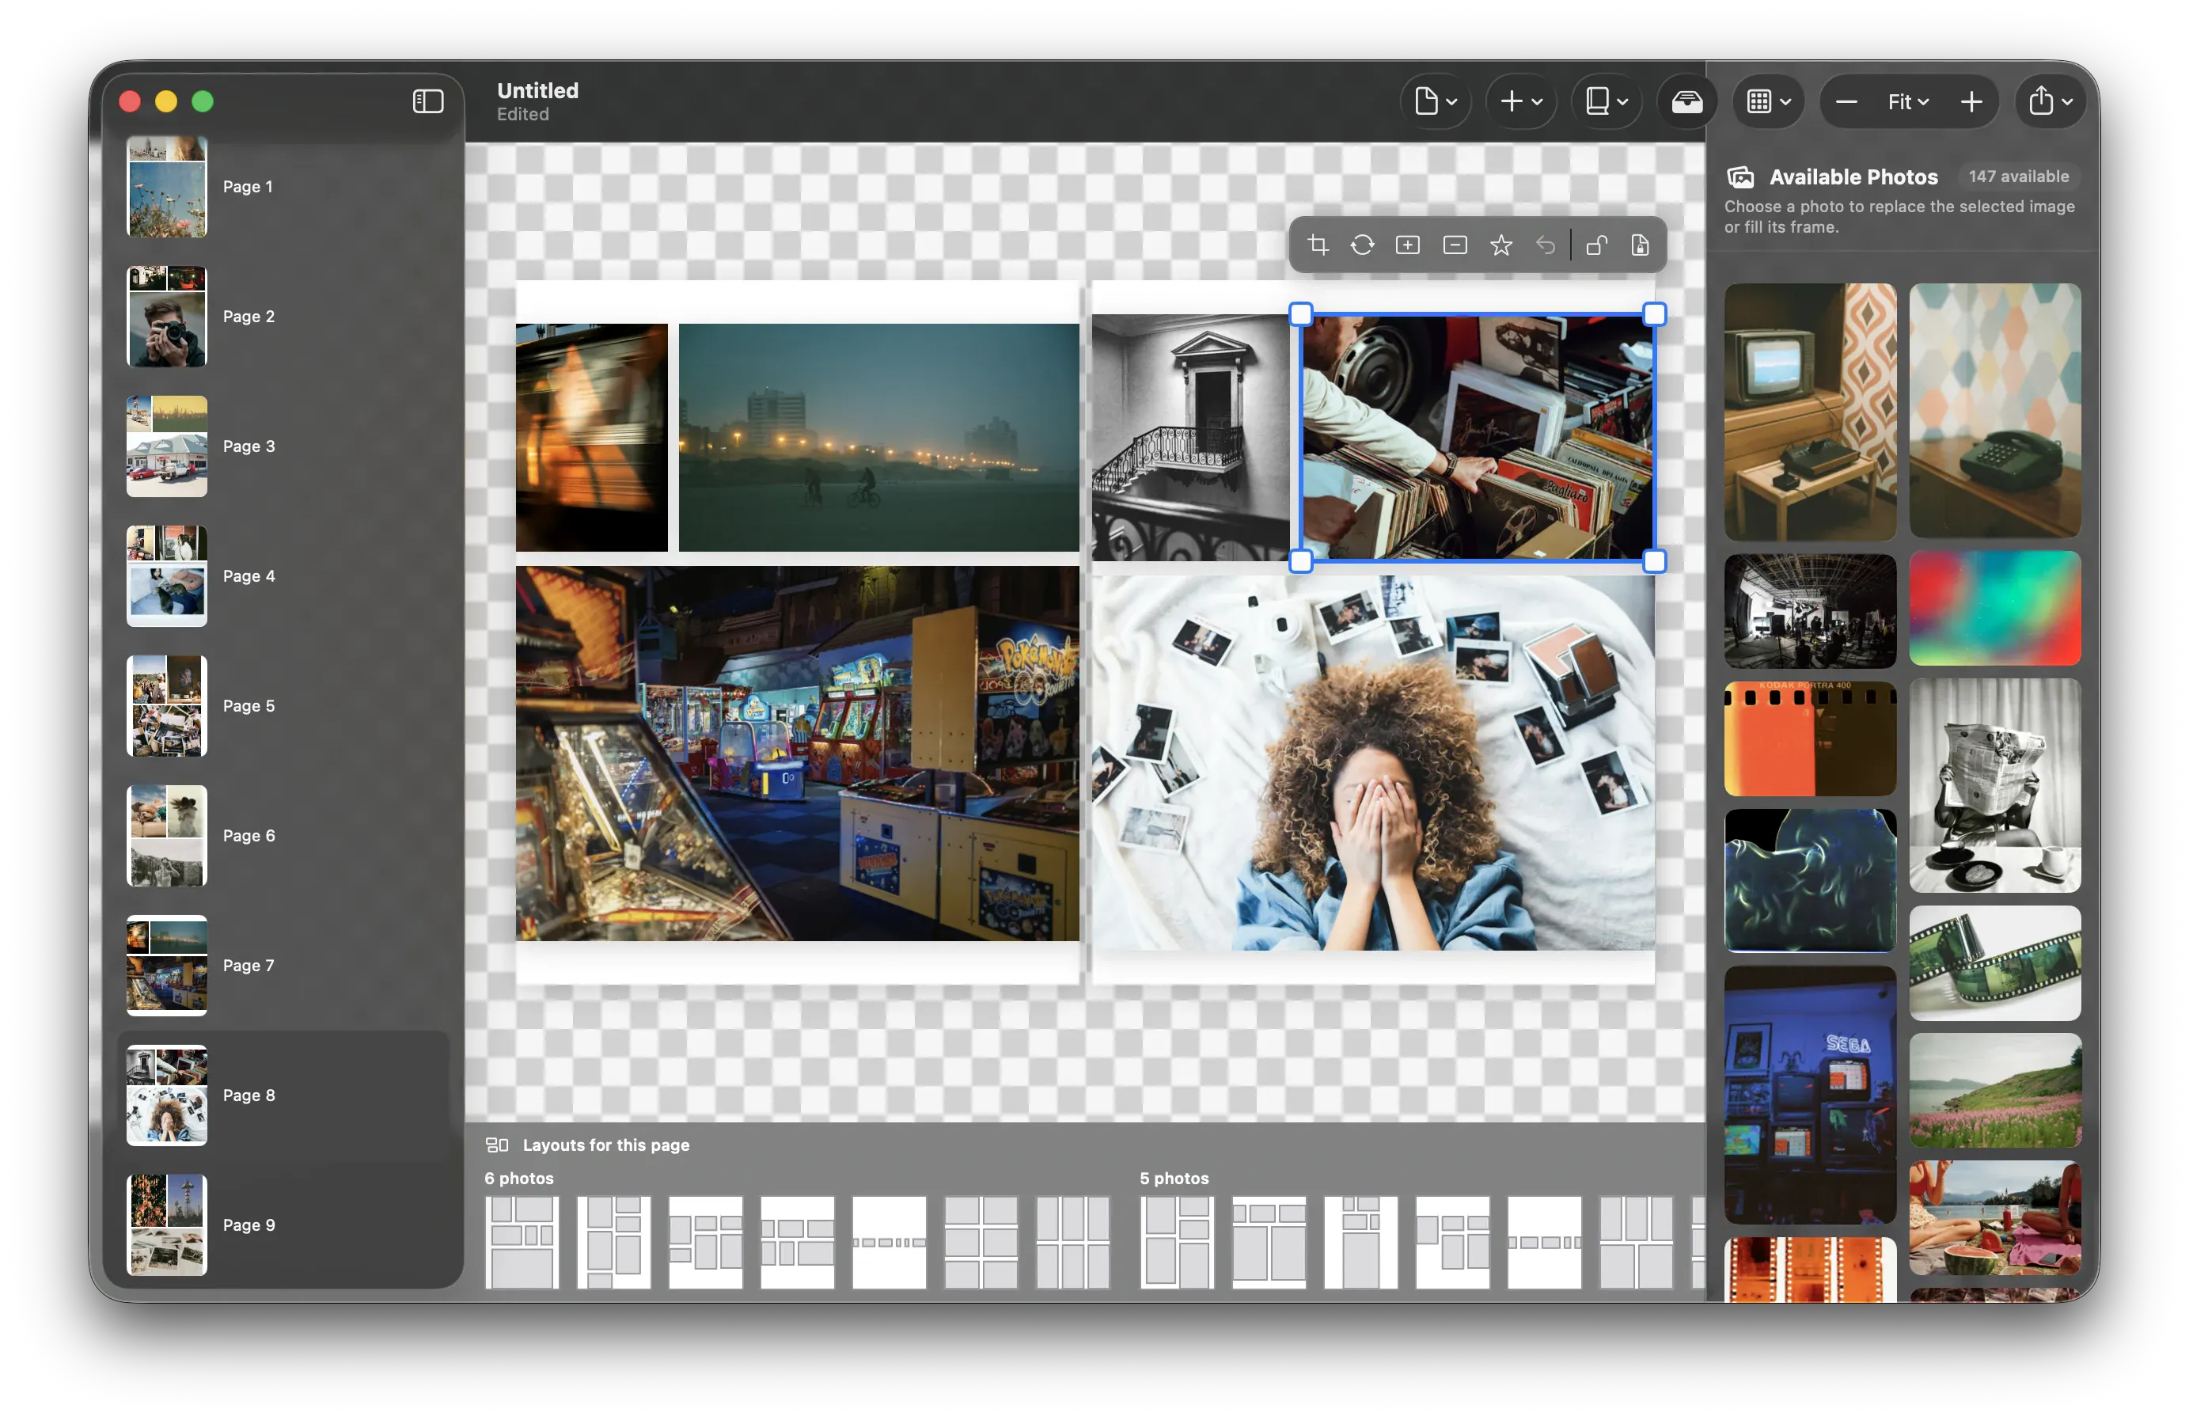The image size is (2189, 1420).
Task: Select Page 4 in the sidebar
Action: coord(283,575)
